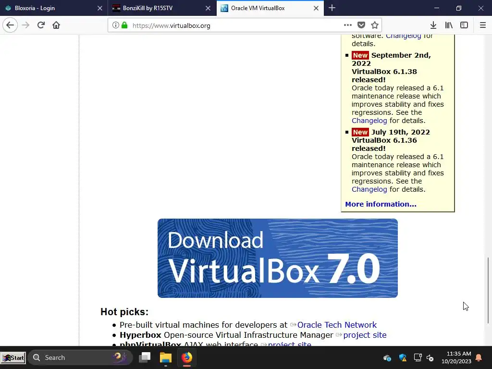Click the New badge beside July 19th

point(360,132)
